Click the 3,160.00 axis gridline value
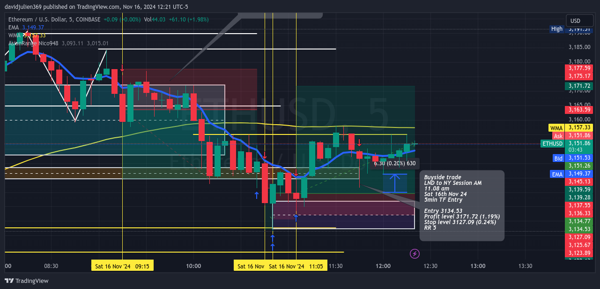This screenshot has width=600, height=289. point(579,120)
